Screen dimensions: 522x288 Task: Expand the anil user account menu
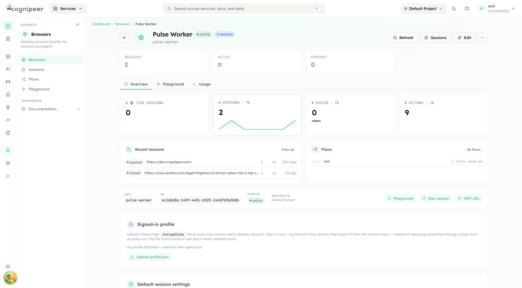point(496,9)
